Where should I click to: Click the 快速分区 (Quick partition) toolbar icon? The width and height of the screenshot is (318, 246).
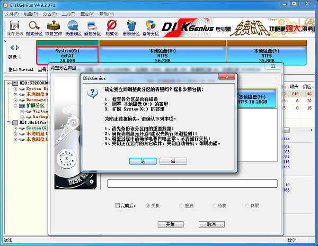[73, 28]
